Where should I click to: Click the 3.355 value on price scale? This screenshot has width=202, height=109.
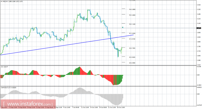(x=199, y=9)
